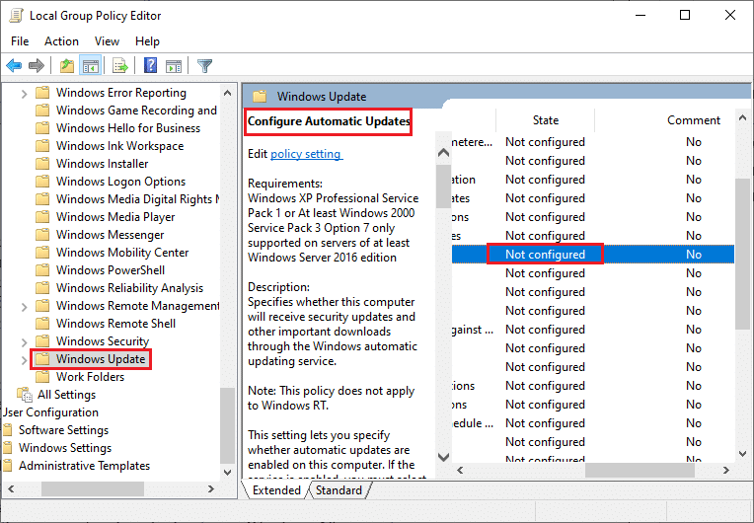Select the User Configuration node

click(50, 411)
